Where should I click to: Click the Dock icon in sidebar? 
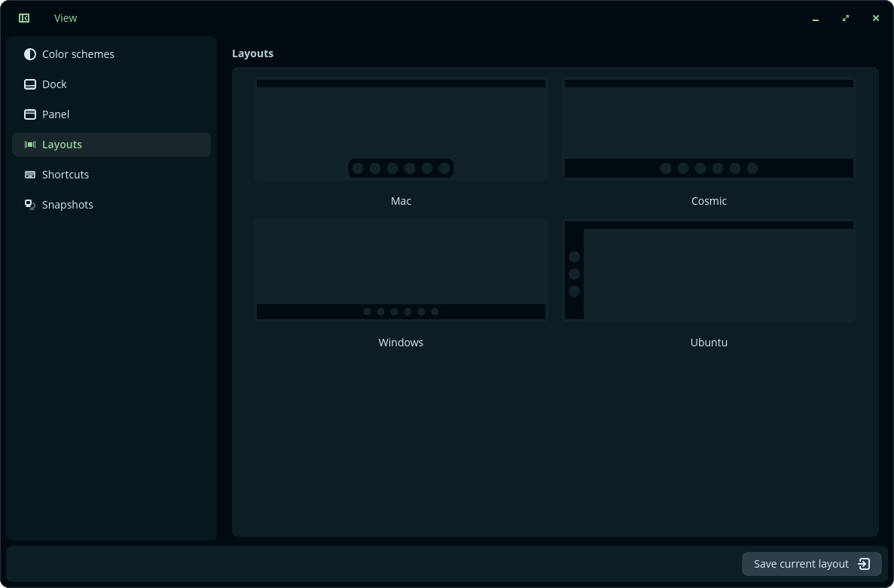29,84
